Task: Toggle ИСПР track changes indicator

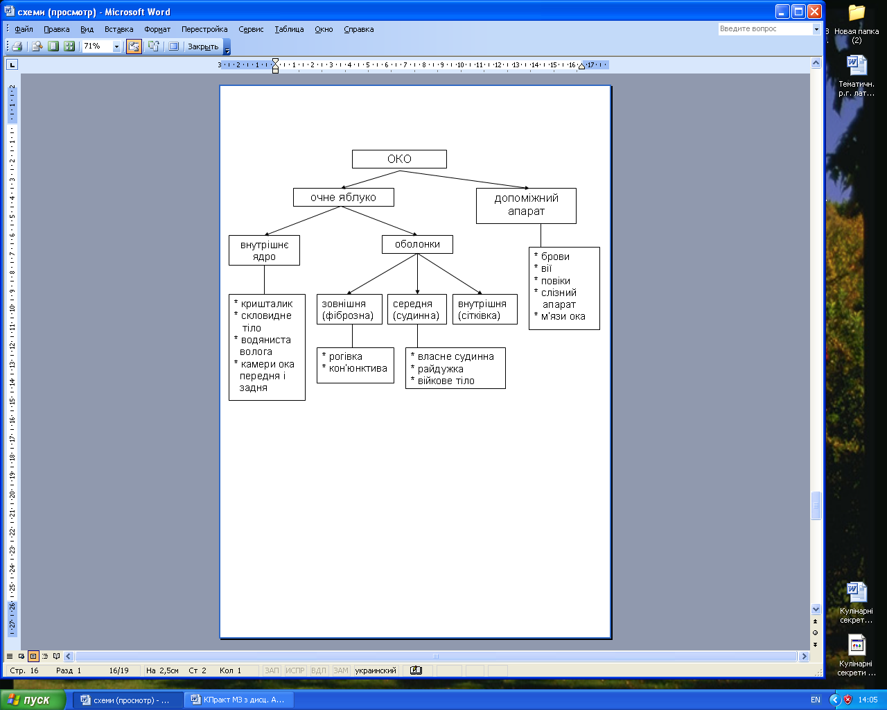Action: (x=295, y=670)
